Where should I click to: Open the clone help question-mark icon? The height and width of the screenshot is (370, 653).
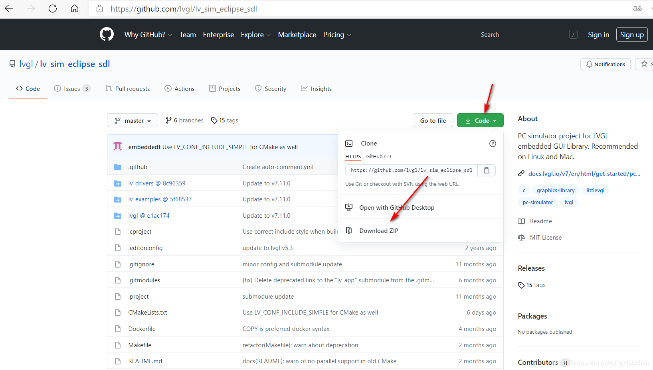[x=493, y=144]
